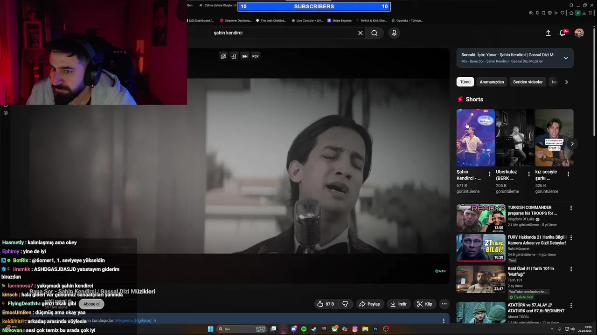The width and height of the screenshot is (597, 335).
Task: Open the kız sesiyle şarkı Short thumbnail
Action: [554, 138]
